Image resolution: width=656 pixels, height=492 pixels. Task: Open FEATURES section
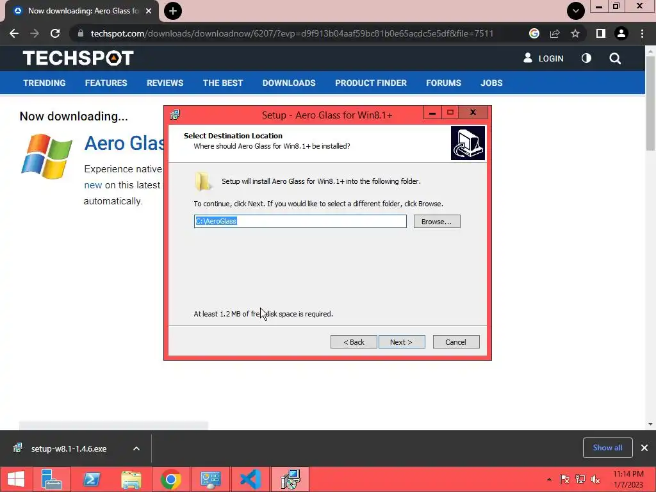pos(106,83)
